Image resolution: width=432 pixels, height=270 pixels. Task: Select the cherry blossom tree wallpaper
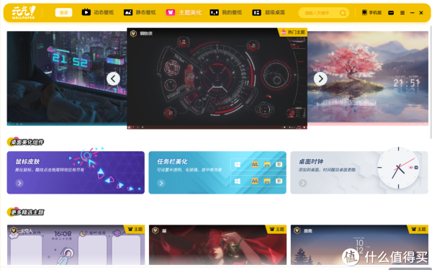(x=368, y=78)
